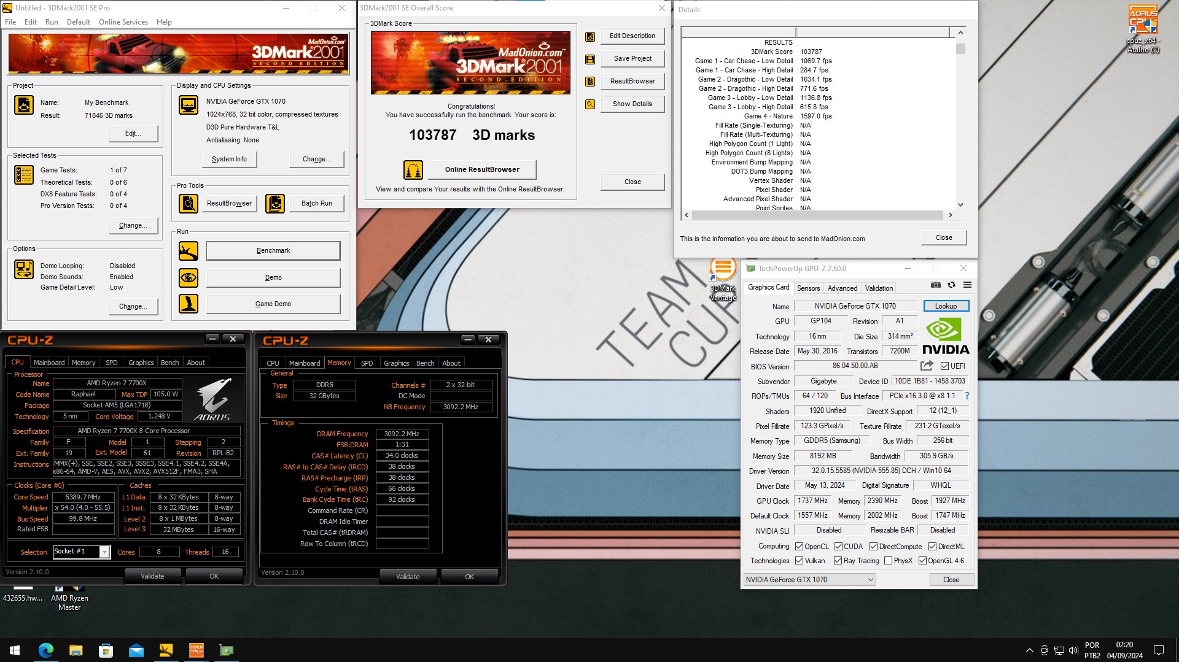Click the taskbar clock showing 02:20

point(1124,650)
